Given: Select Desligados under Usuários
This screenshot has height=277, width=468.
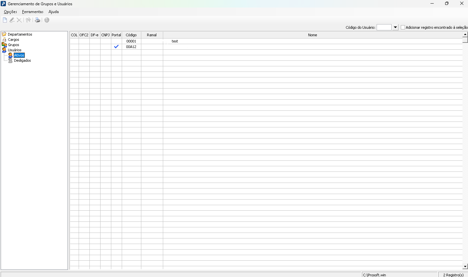Looking at the screenshot, I should (x=23, y=60).
